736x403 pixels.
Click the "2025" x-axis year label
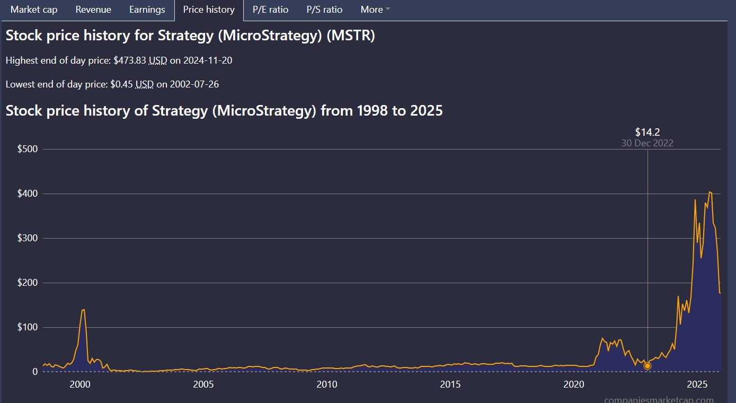point(697,384)
